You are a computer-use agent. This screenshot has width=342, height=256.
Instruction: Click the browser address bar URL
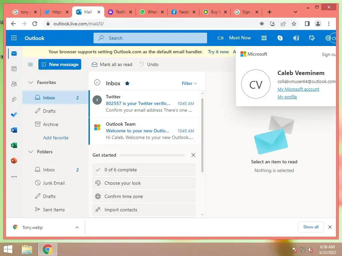[78, 24]
